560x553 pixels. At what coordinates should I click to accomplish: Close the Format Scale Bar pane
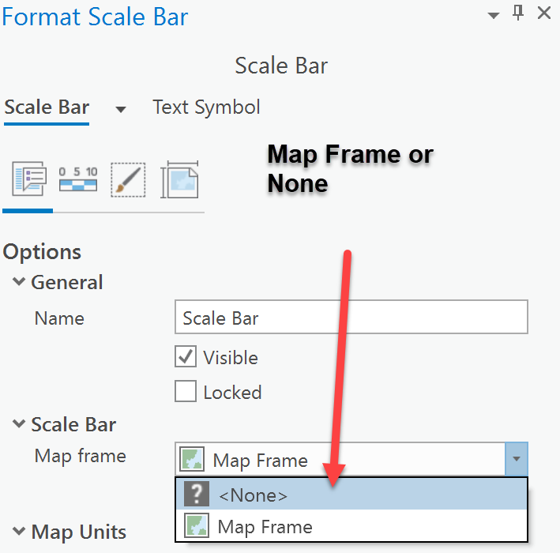coord(543,13)
